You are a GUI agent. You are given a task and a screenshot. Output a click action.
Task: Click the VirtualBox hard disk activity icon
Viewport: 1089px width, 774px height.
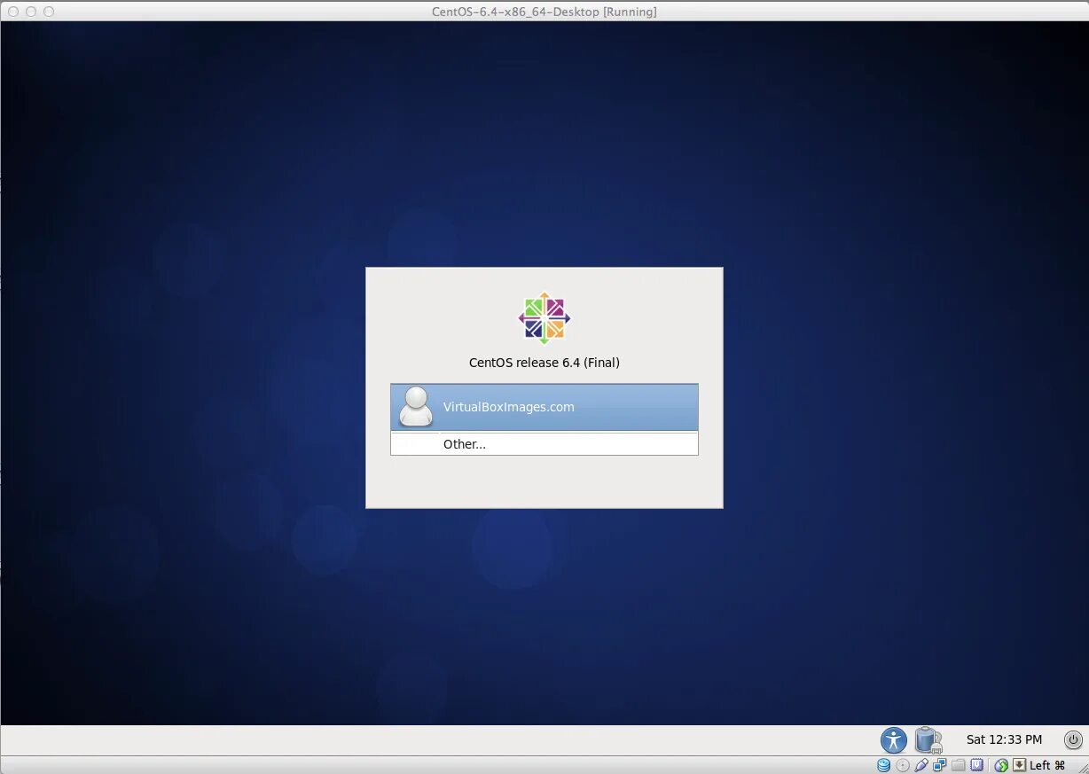[x=883, y=765]
